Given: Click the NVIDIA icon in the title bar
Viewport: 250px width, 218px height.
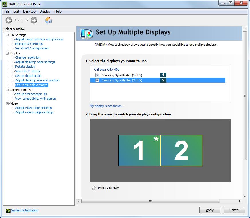Looking at the screenshot, I should point(5,4).
